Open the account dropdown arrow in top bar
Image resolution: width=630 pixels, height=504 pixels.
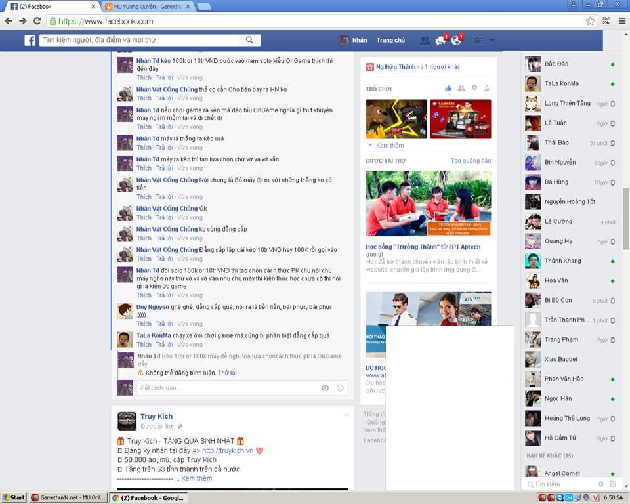tap(492, 41)
